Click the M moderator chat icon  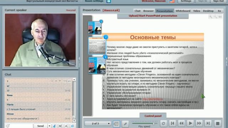(61, 126)
